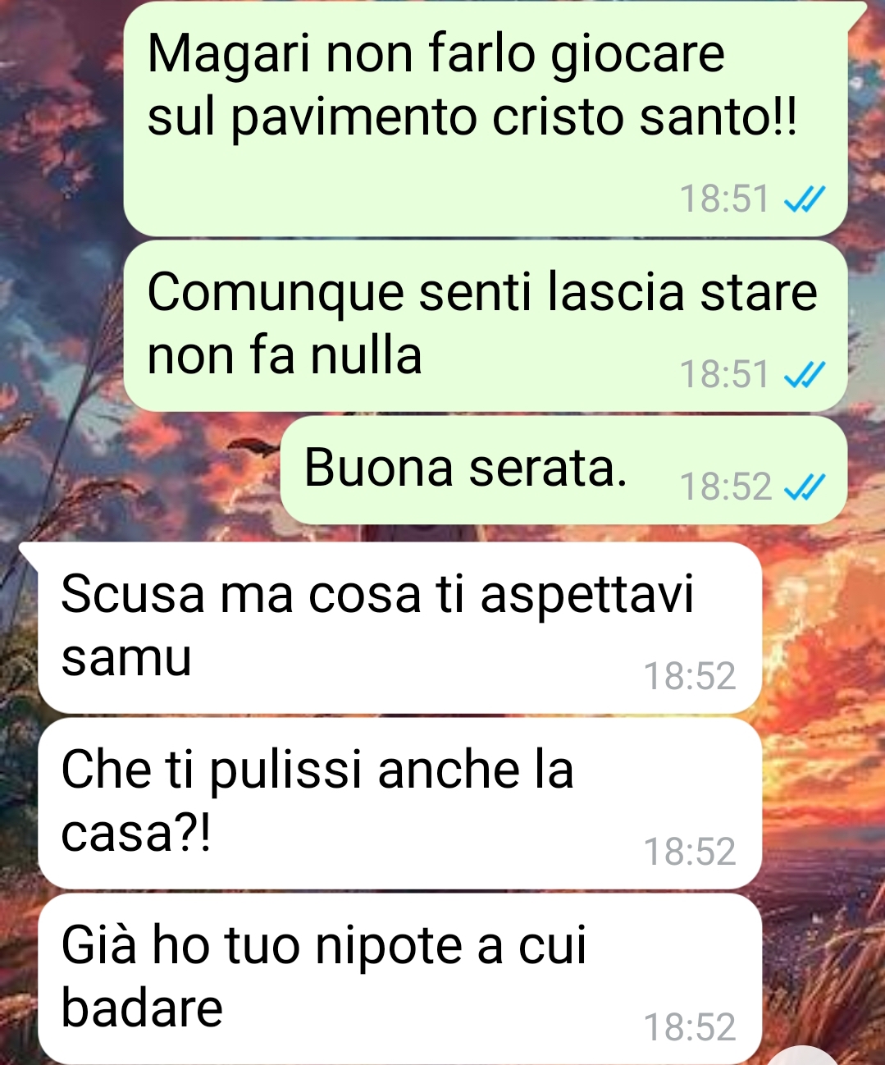
Task: Select the "Scusa ma cosa ti aspettavi" received message
Action: 400,628
